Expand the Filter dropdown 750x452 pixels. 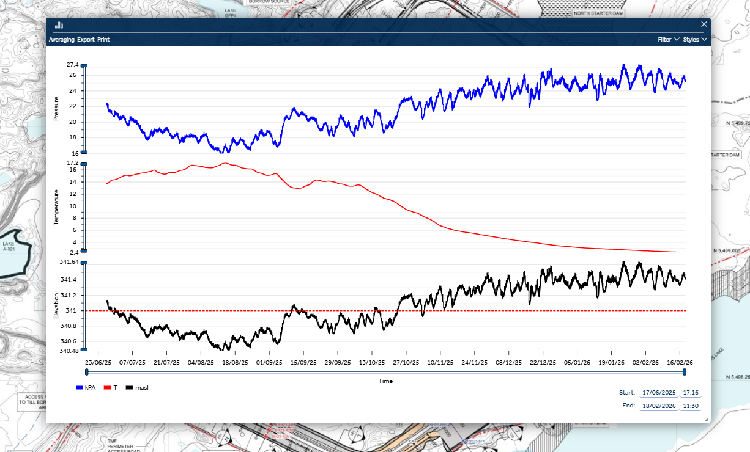(669, 39)
